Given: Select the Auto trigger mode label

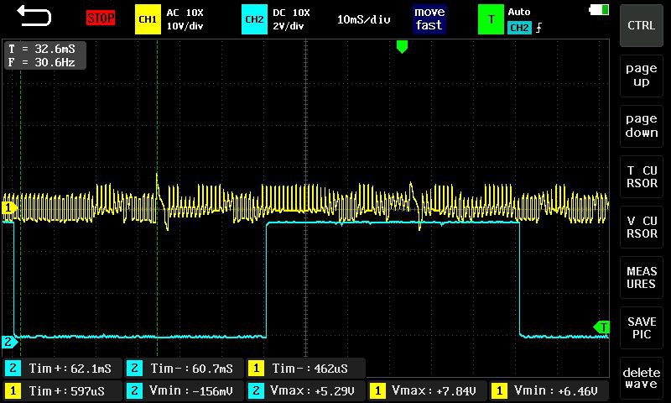Looking at the screenshot, I should [x=519, y=12].
